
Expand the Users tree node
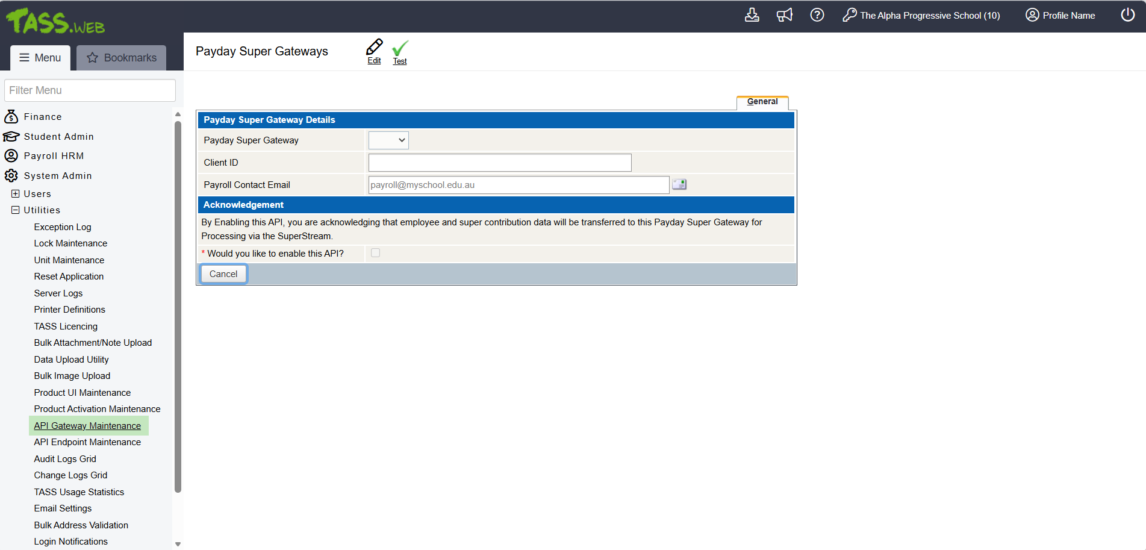16,193
